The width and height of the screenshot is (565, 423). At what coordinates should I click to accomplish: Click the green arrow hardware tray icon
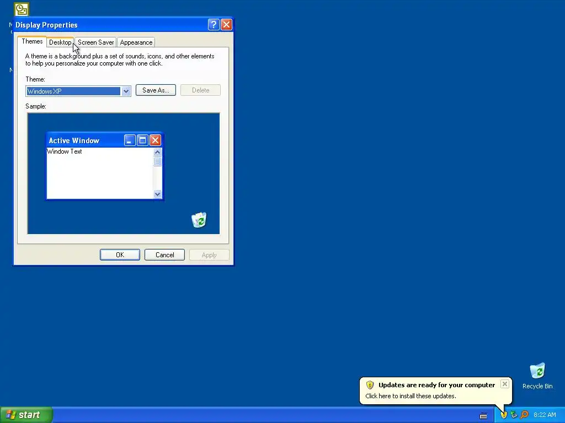click(x=514, y=415)
